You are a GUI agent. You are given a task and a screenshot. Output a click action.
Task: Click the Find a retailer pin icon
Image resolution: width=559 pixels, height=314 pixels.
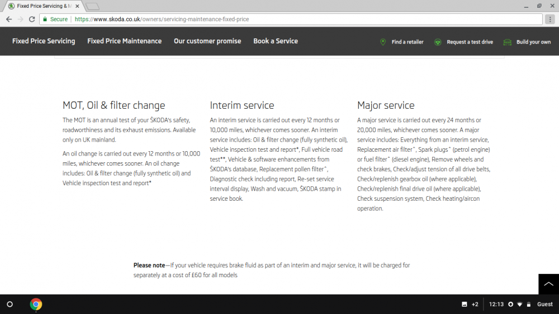tap(383, 42)
